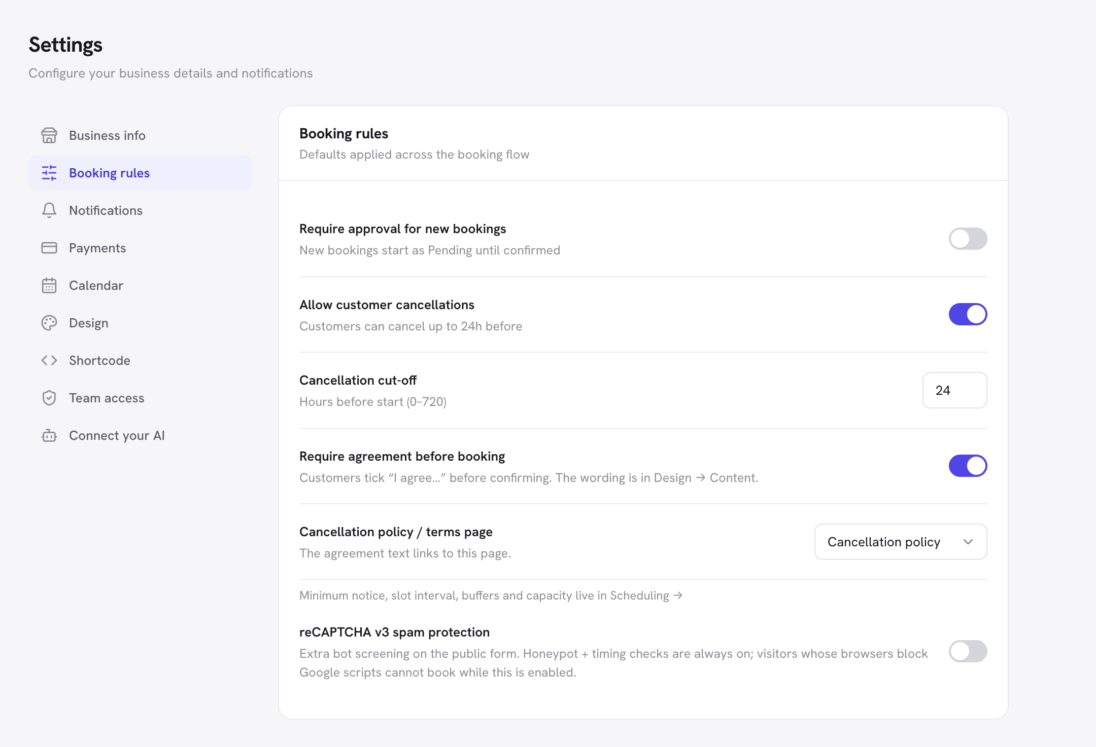Enable reCAPTCHA v3 spam protection toggle
The image size is (1096, 747).
point(968,651)
